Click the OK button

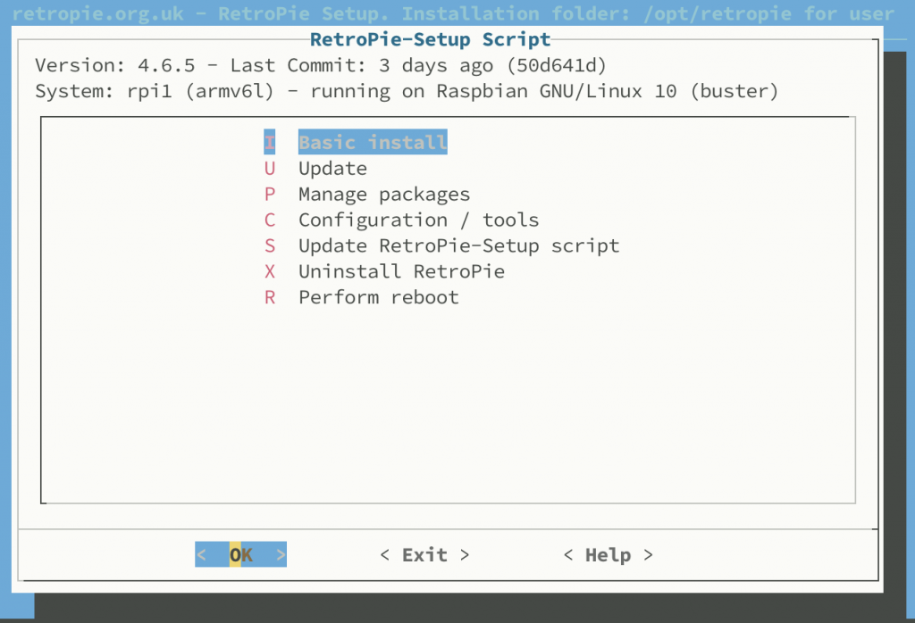pyautogui.click(x=240, y=555)
